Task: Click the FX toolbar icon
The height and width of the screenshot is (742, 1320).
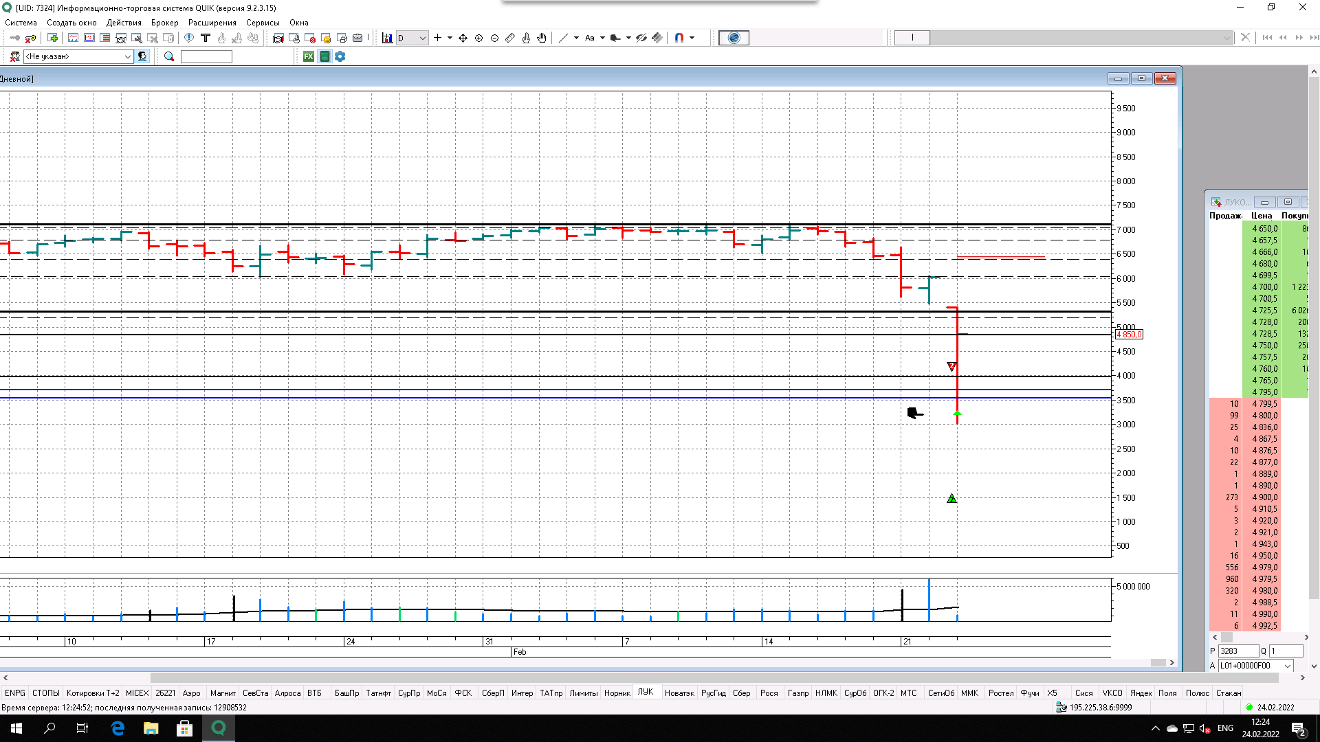Action: [309, 56]
